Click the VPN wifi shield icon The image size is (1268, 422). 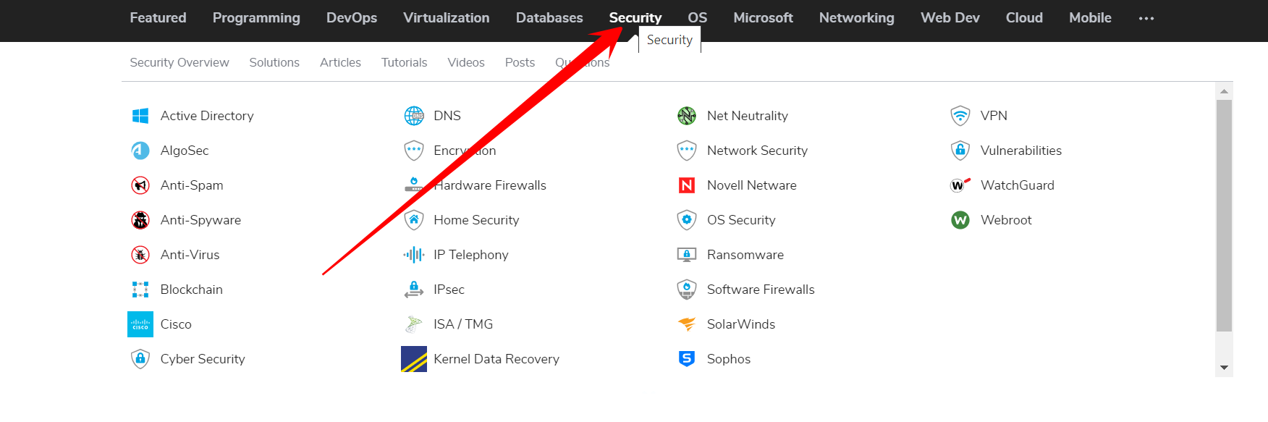click(x=960, y=116)
